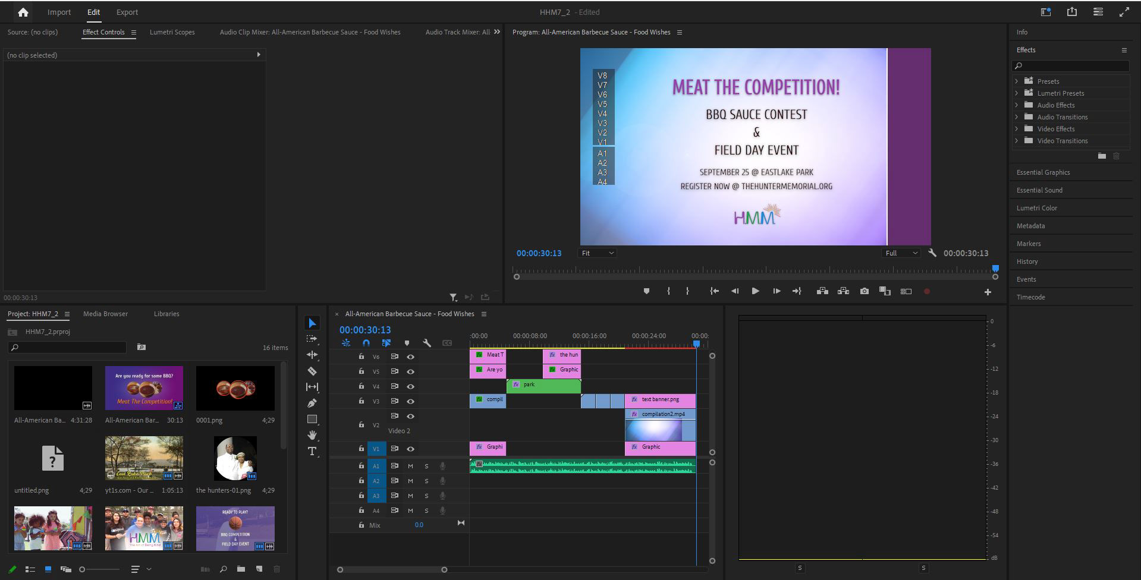Play the sequence in Program Monitor
The width and height of the screenshot is (1141, 580).
click(755, 291)
